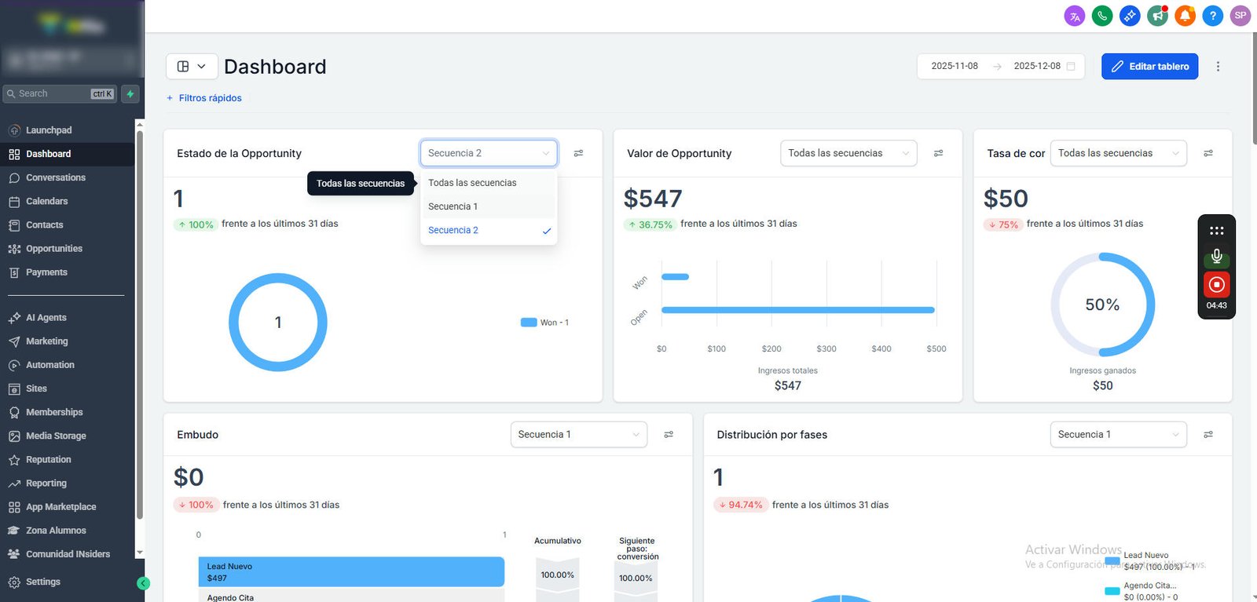Open the SP user profile avatar
This screenshot has height=602, width=1257.
1241,16
